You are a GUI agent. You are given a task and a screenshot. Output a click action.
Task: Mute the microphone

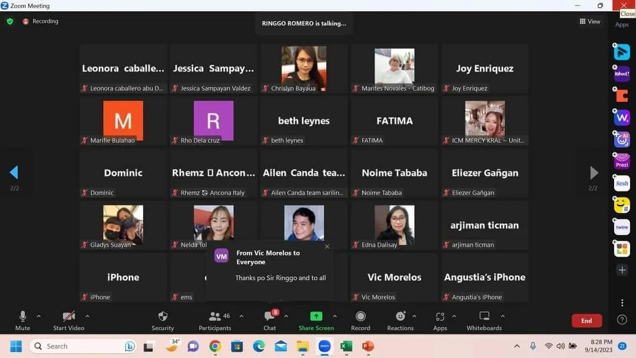pyautogui.click(x=23, y=321)
